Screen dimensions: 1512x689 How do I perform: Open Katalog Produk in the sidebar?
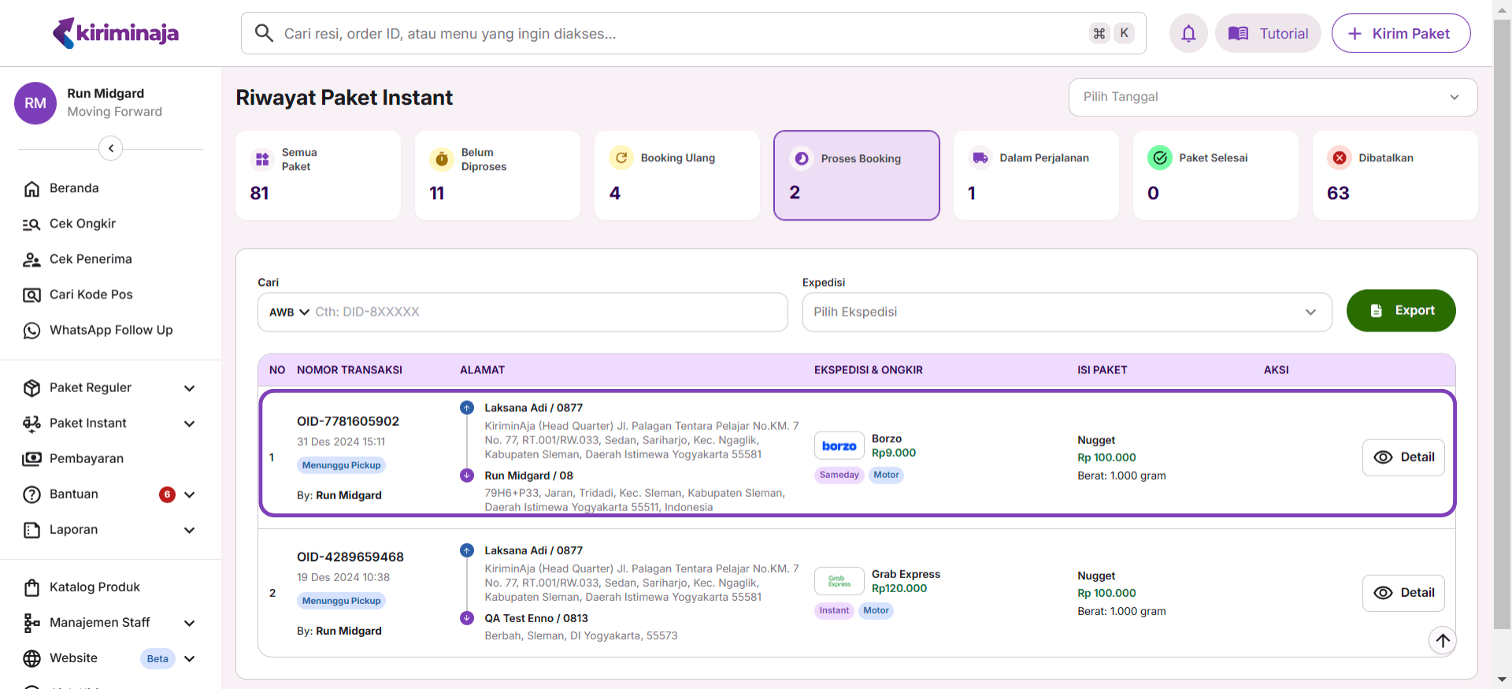(94, 587)
